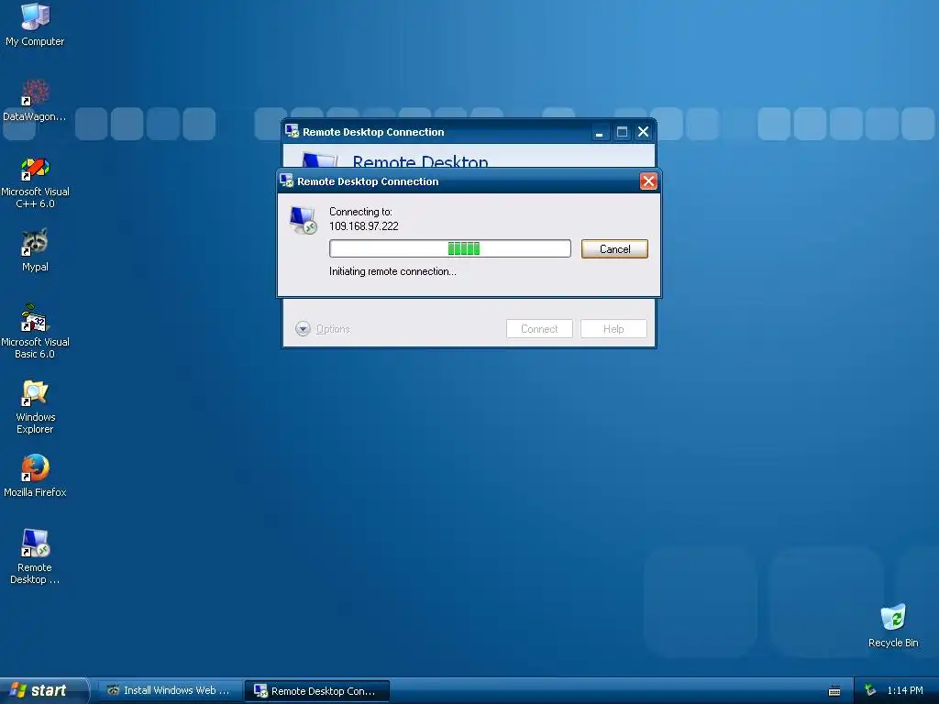Select the Mypal browser shortcut
This screenshot has width=939, height=704.
[35, 250]
